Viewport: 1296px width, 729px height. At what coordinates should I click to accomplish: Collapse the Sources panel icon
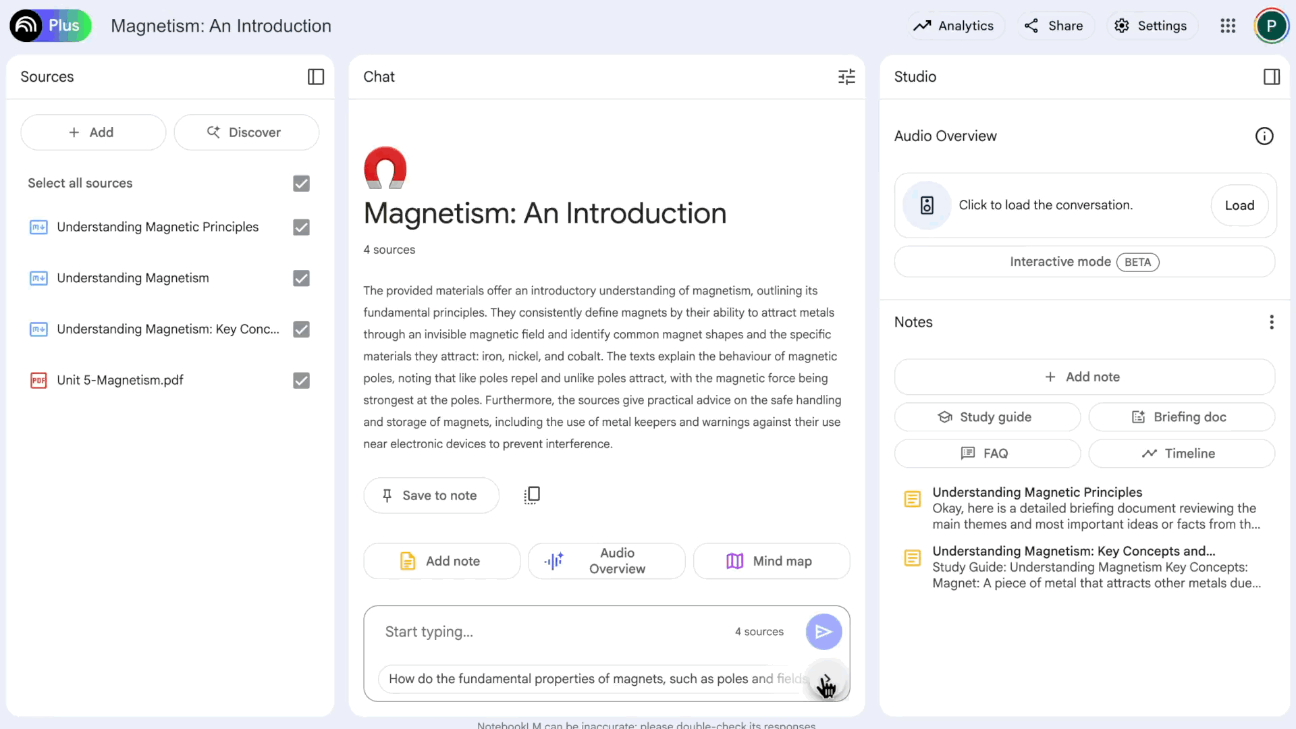[315, 77]
